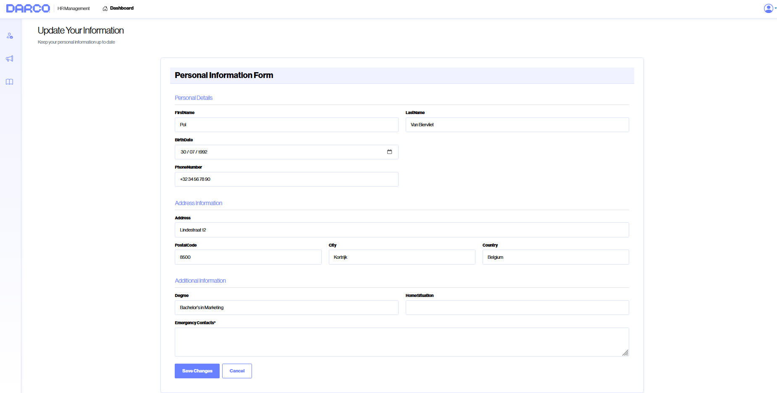Open the user profile icon in sidebar
Screen dimensions: 777x393
[10, 36]
